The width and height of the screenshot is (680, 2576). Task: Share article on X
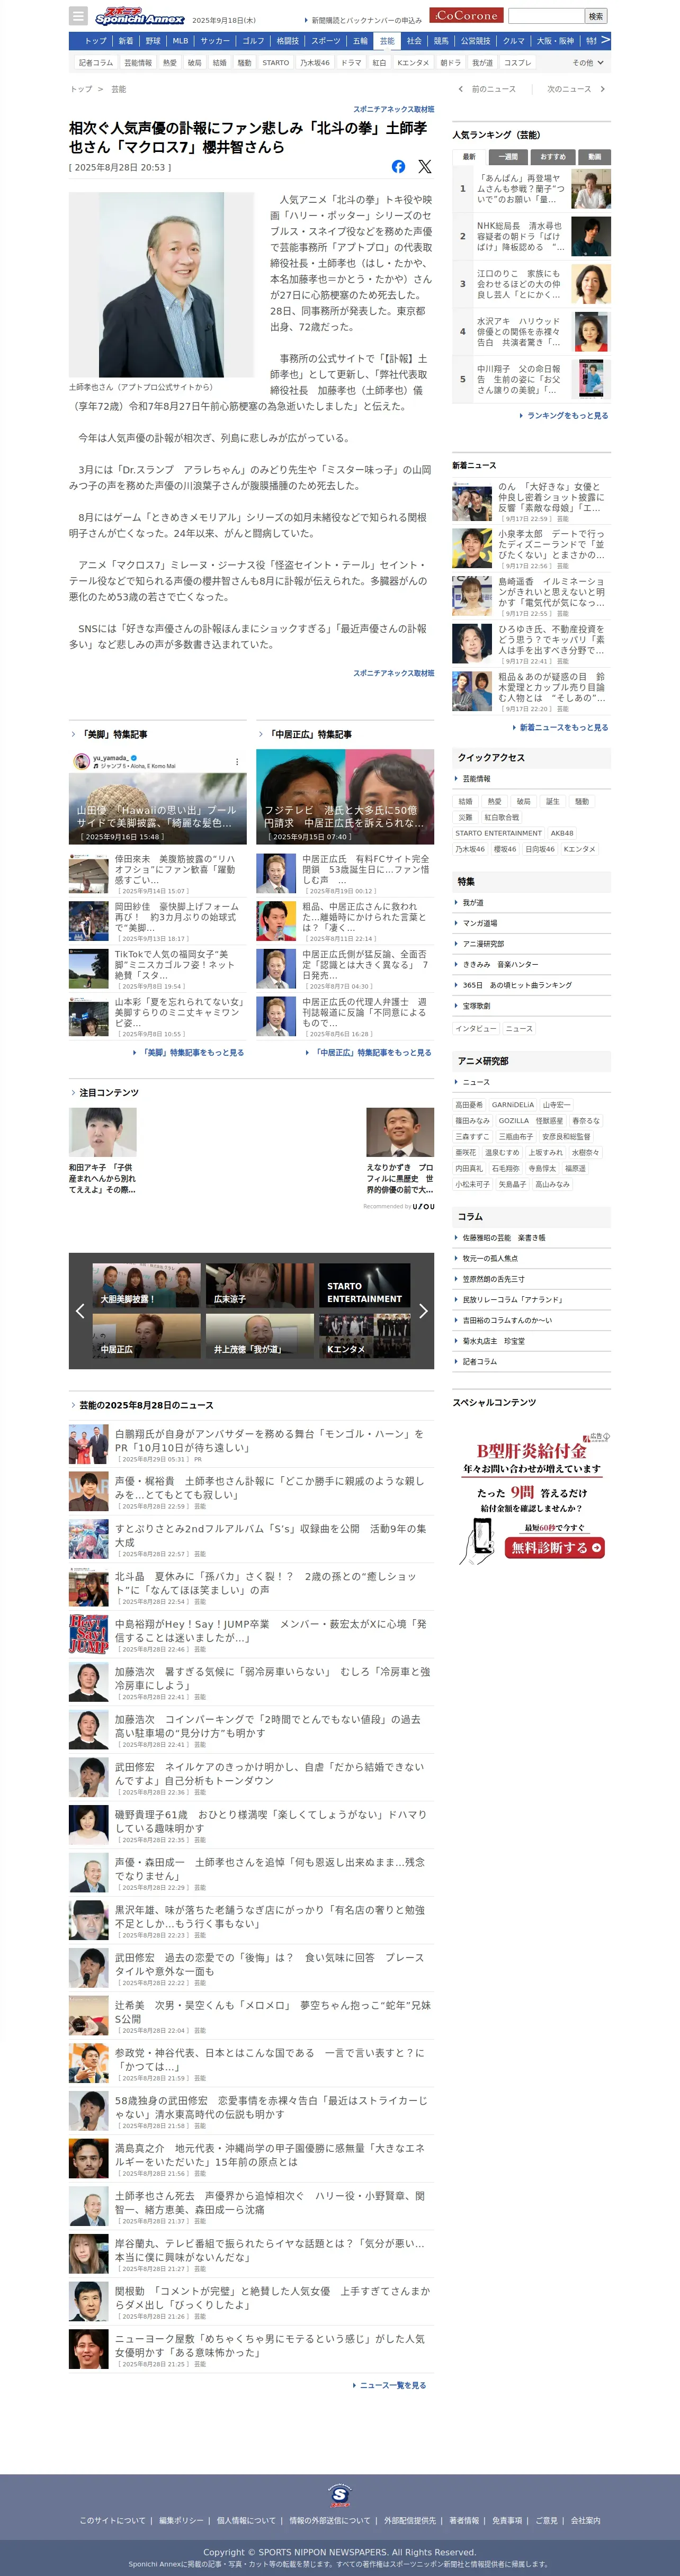tap(425, 166)
